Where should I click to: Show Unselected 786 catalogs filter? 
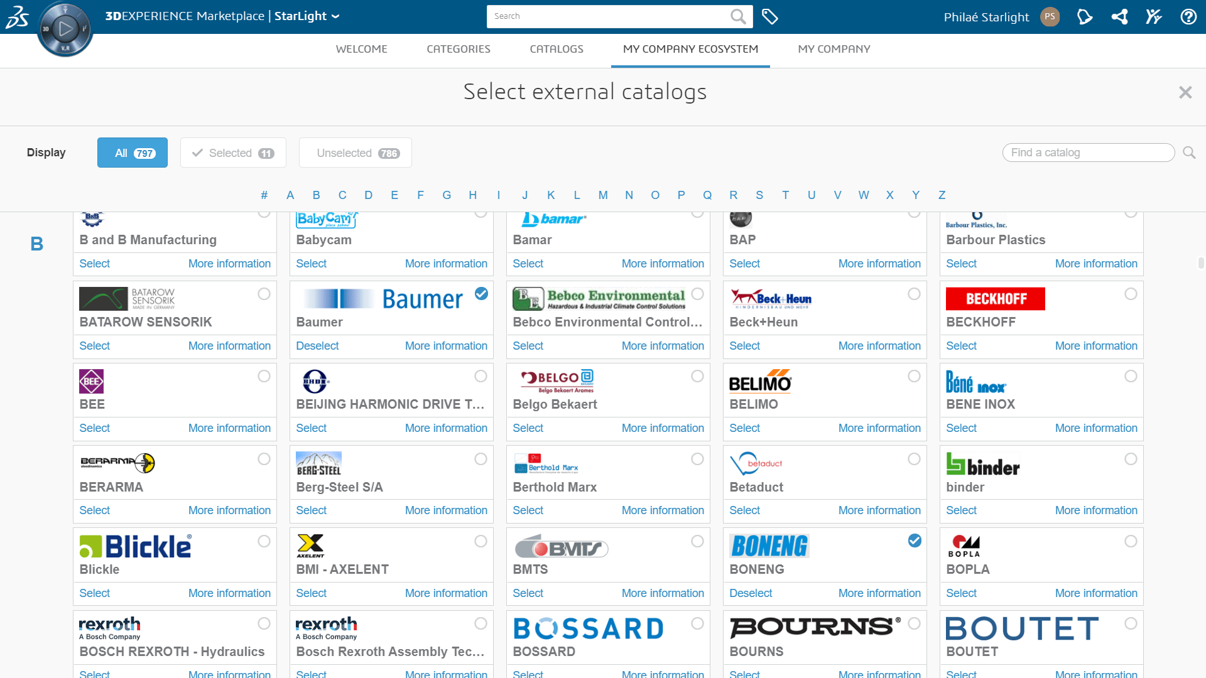(x=356, y=153)
